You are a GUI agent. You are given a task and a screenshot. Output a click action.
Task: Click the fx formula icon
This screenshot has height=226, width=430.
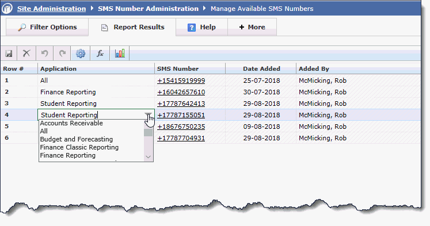click(100, 53)
